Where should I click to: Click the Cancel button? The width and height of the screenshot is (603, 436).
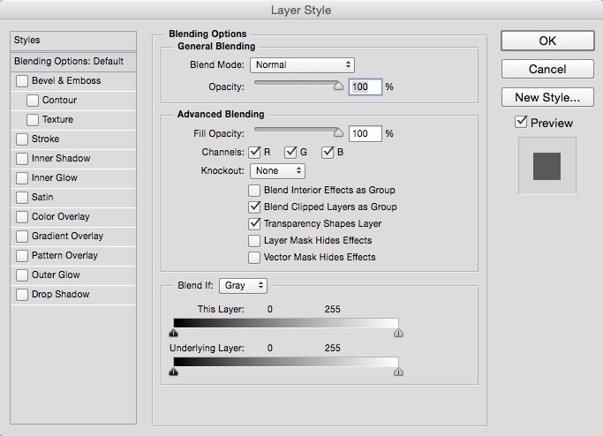547,69
